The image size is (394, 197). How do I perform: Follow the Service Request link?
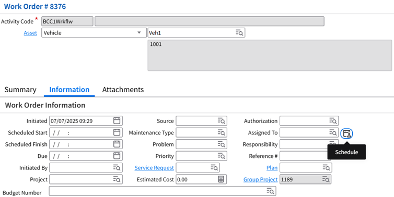[154, 168]
